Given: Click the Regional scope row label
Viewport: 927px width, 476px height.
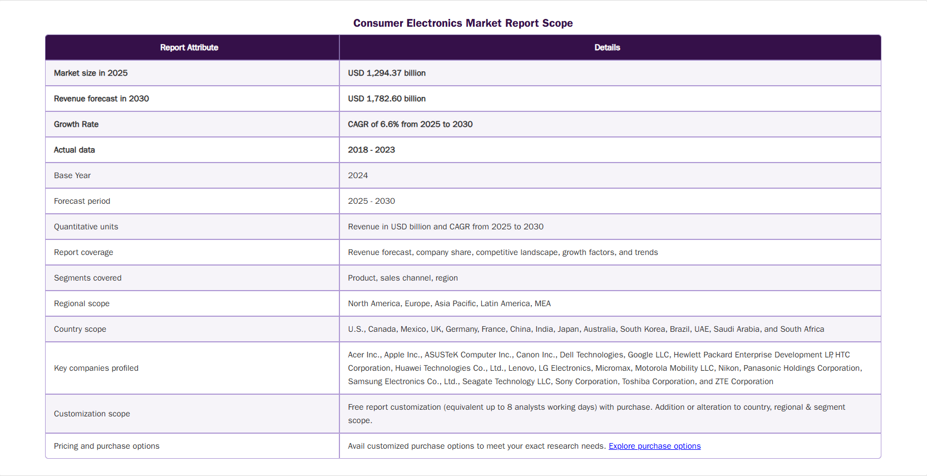Looking at the screenshot, I should 82,303.
